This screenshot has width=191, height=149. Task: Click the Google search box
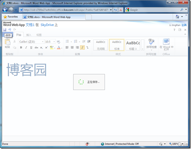pos(154,10)
